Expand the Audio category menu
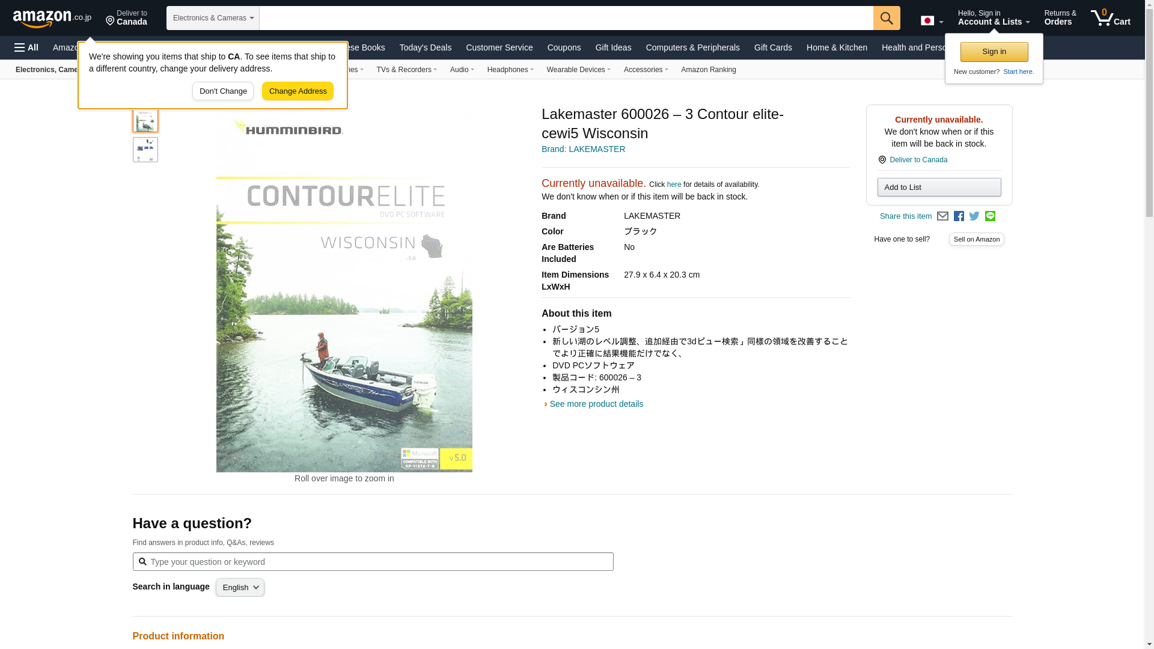 point(462,70)
